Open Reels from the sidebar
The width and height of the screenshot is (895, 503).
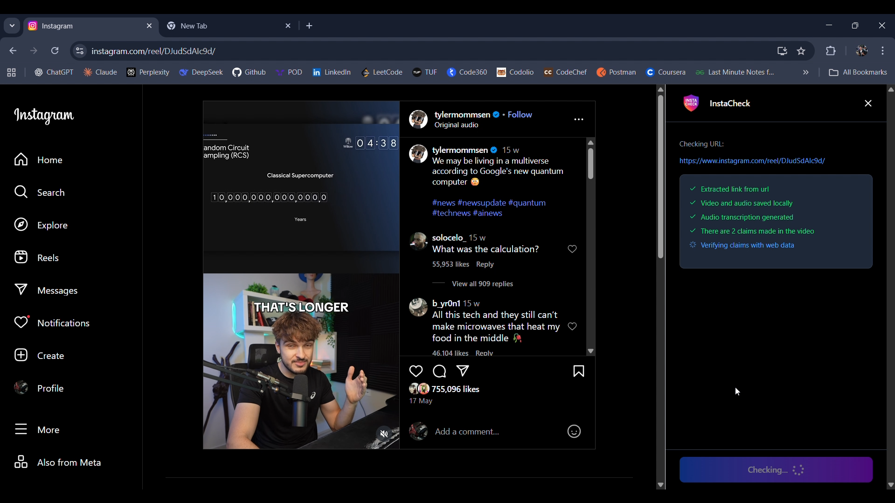click(x=36, y=258)
